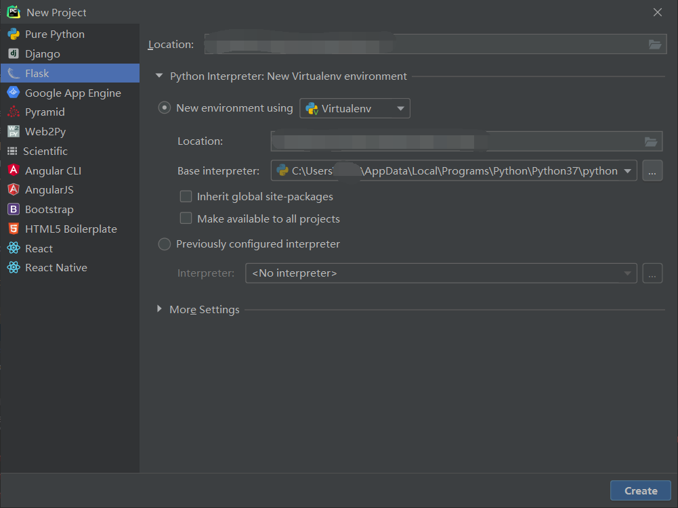678x508 pixels.
Task: Select Angular CLI project type
Action: tap(70, 170)
